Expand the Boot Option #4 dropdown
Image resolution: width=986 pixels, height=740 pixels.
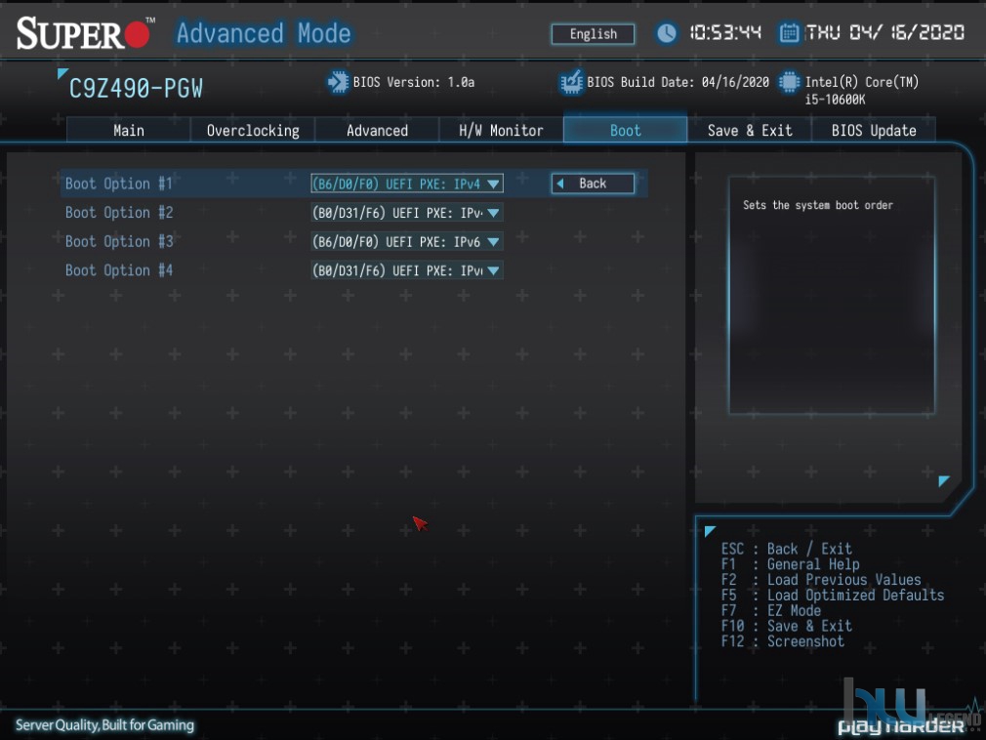[x=407, y=270]
